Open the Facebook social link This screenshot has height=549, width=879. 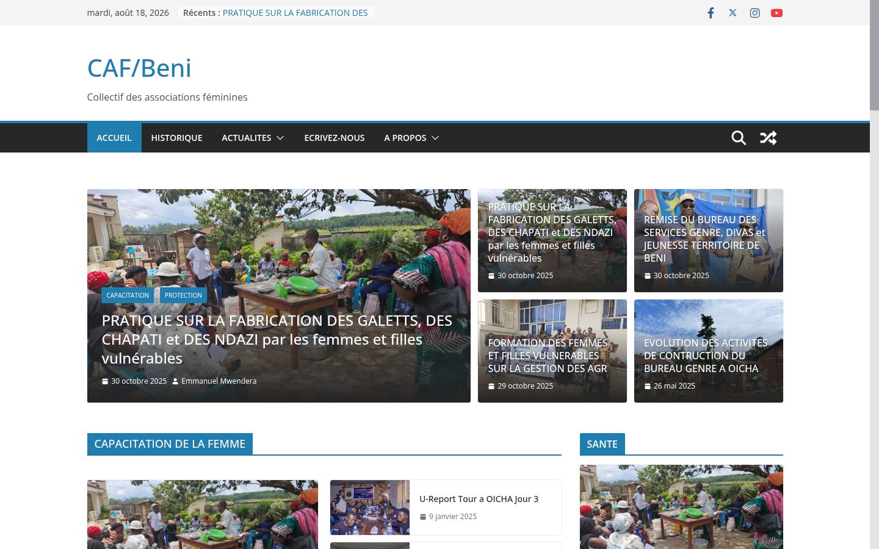[x=711, y=13]
